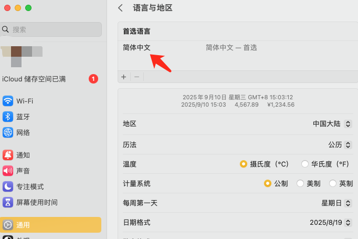Image resolution: width=358 pixels, height=239 pixels.
Task: Click the back chevron button
Action: [x=121, y=8]
